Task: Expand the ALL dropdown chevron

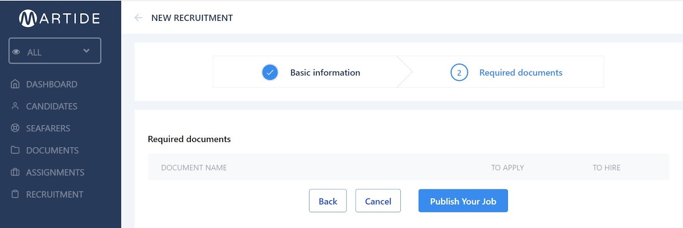Action: (x=87, y=51)
